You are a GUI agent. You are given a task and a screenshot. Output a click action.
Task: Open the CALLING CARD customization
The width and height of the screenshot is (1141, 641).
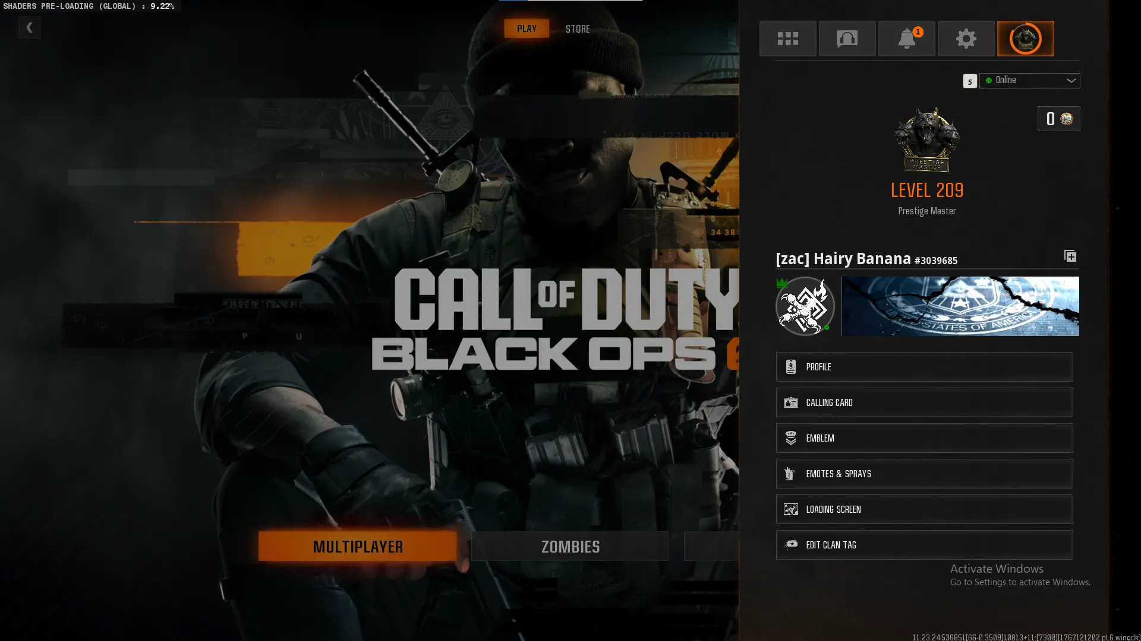coord(923,402)
